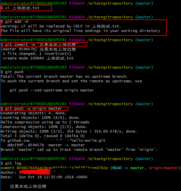Viewport: 181px width, 191px height.
Task: Click the 'git log' command line
Action: (11, 163)
